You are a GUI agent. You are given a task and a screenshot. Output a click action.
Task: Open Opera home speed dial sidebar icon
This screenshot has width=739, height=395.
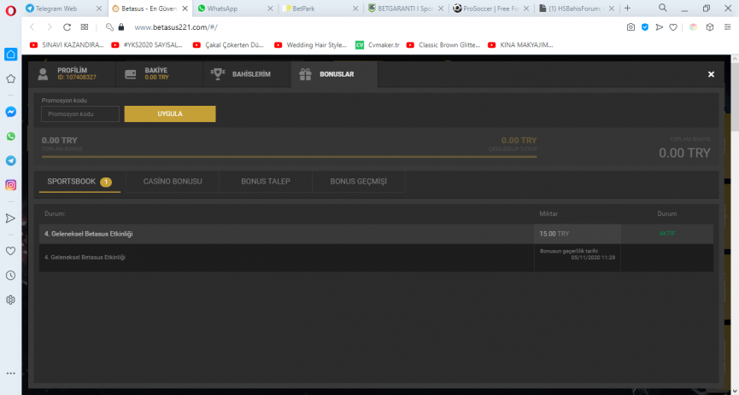tap(10, 54)
